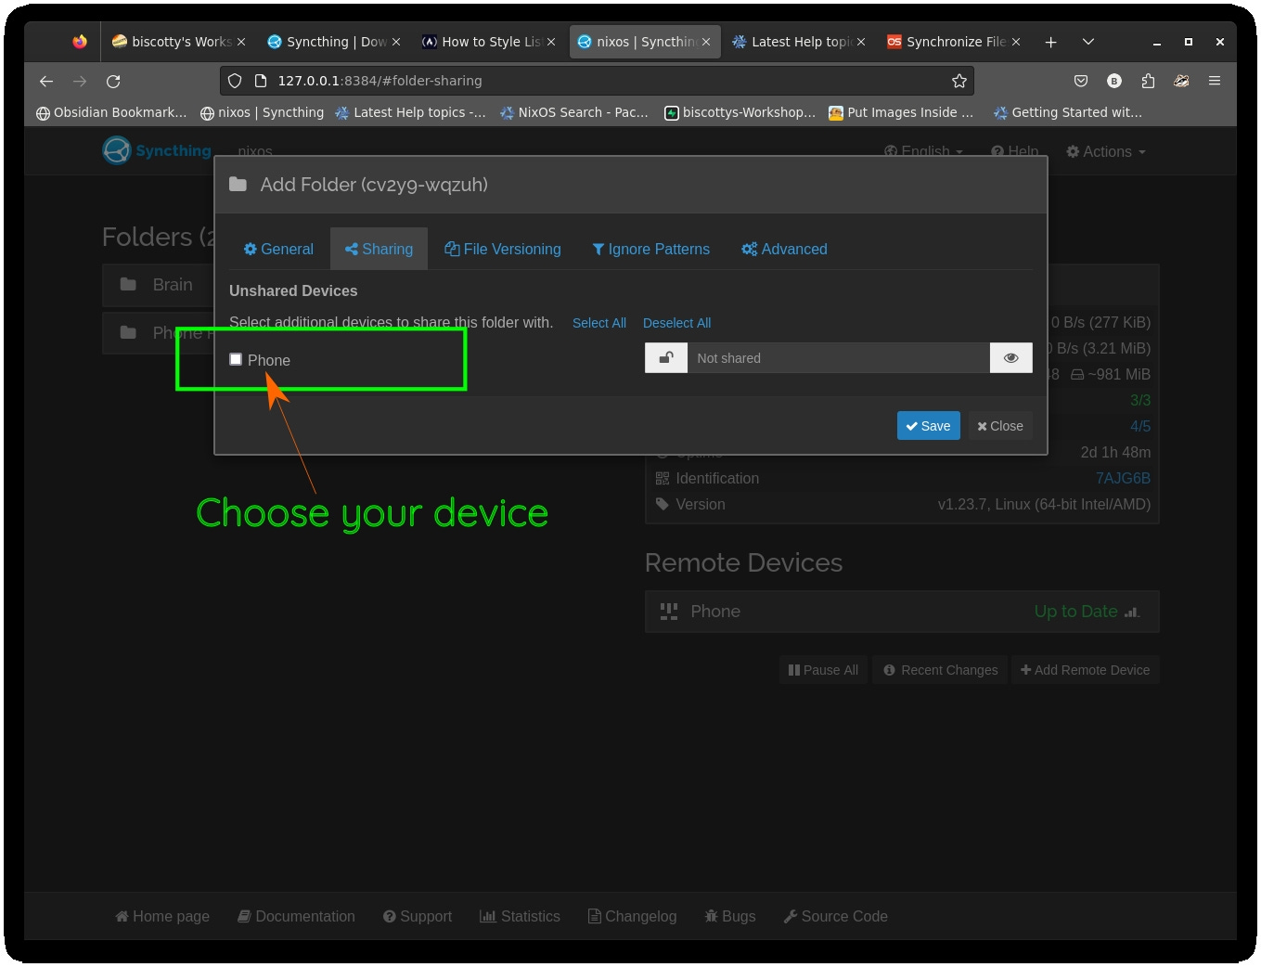Click Add Remote Device button
The height and width of the screenshot is (967, 1261).
pyautogui.click(x=1085, y=670)
